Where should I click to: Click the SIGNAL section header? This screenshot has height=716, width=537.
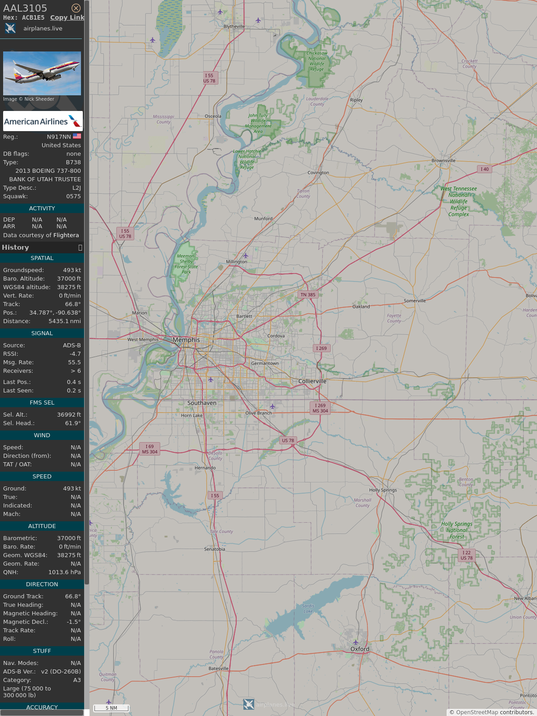tap(42, 333)
